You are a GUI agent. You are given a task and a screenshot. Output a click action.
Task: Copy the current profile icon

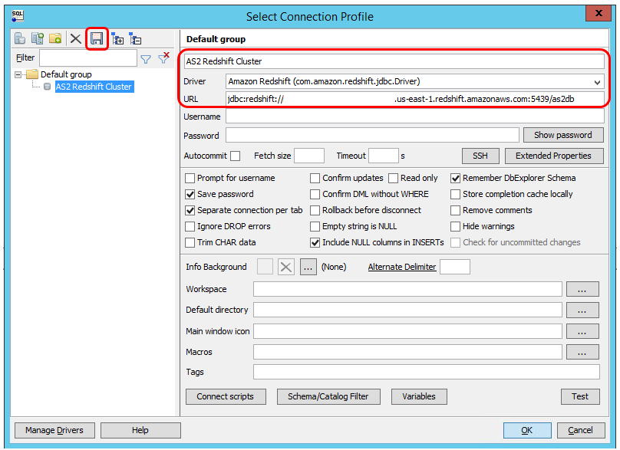click(38, 38)
